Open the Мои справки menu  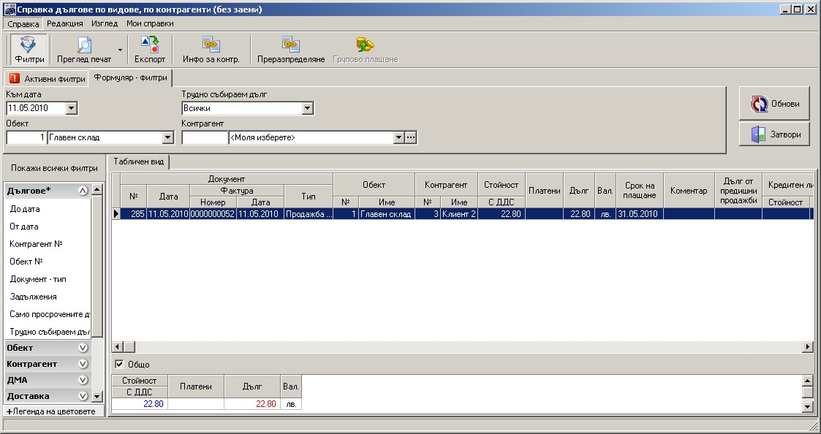pyautogui.click(x=150, y=23)
